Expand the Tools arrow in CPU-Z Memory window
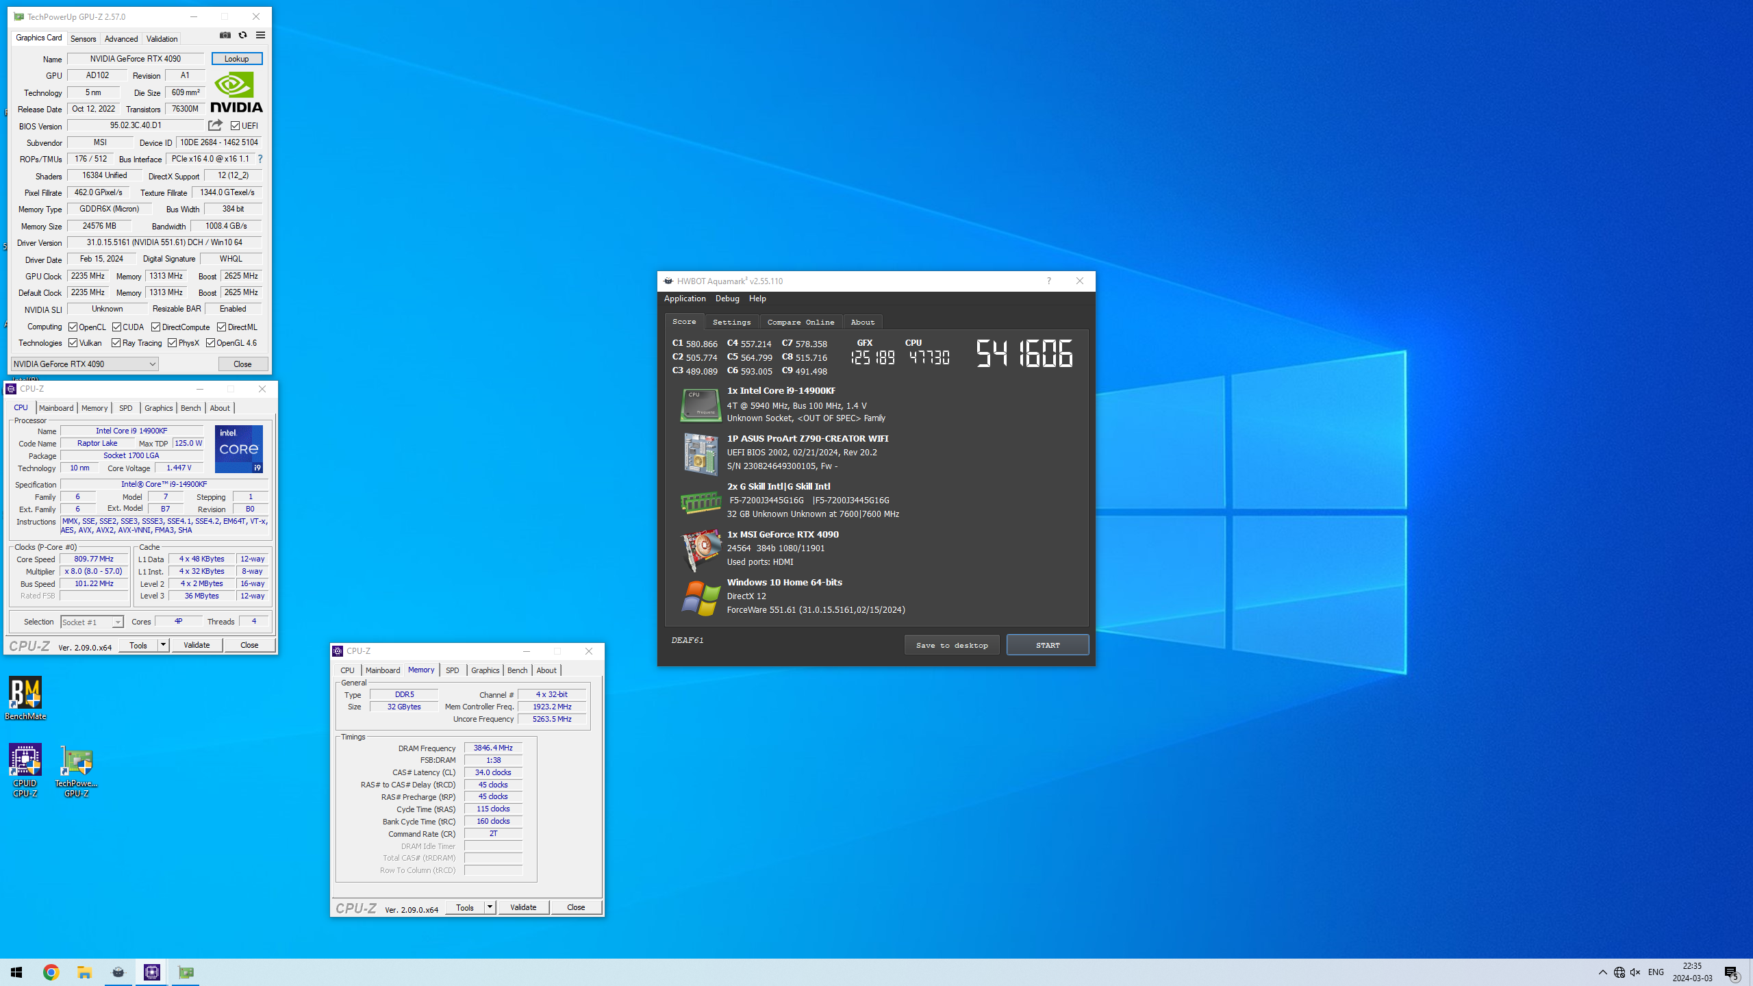Image resolution: width=1753 pixels, height=986 pixels. tap(490, 907)
